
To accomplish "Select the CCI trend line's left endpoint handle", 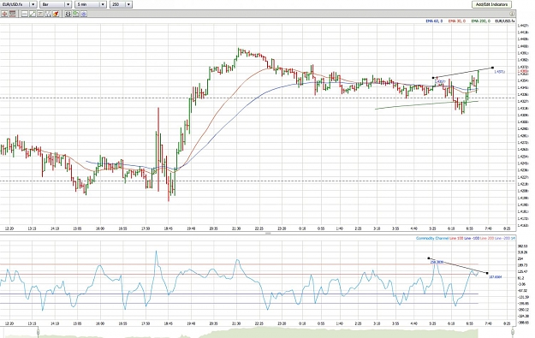I will click(x=429, y=258).
